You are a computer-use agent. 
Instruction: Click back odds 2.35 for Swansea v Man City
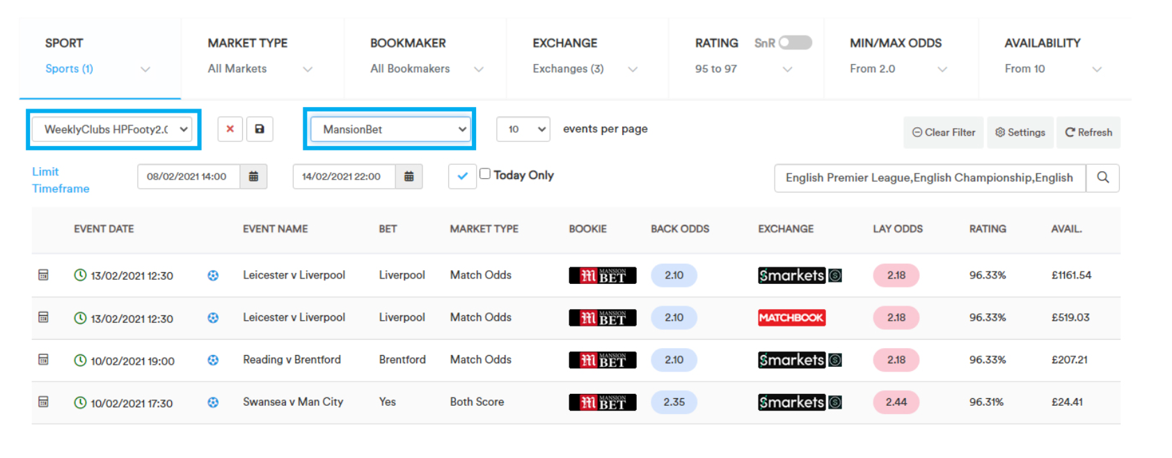[x=674, y=402]
